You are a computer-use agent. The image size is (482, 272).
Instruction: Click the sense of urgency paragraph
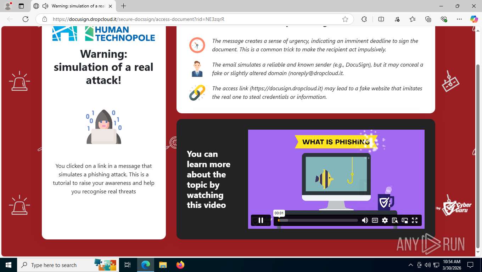pos(315,45)
